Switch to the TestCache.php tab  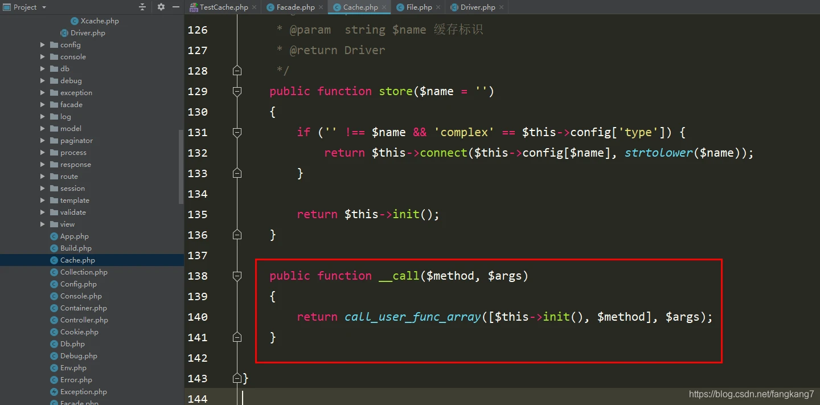[x=223, y=7]
